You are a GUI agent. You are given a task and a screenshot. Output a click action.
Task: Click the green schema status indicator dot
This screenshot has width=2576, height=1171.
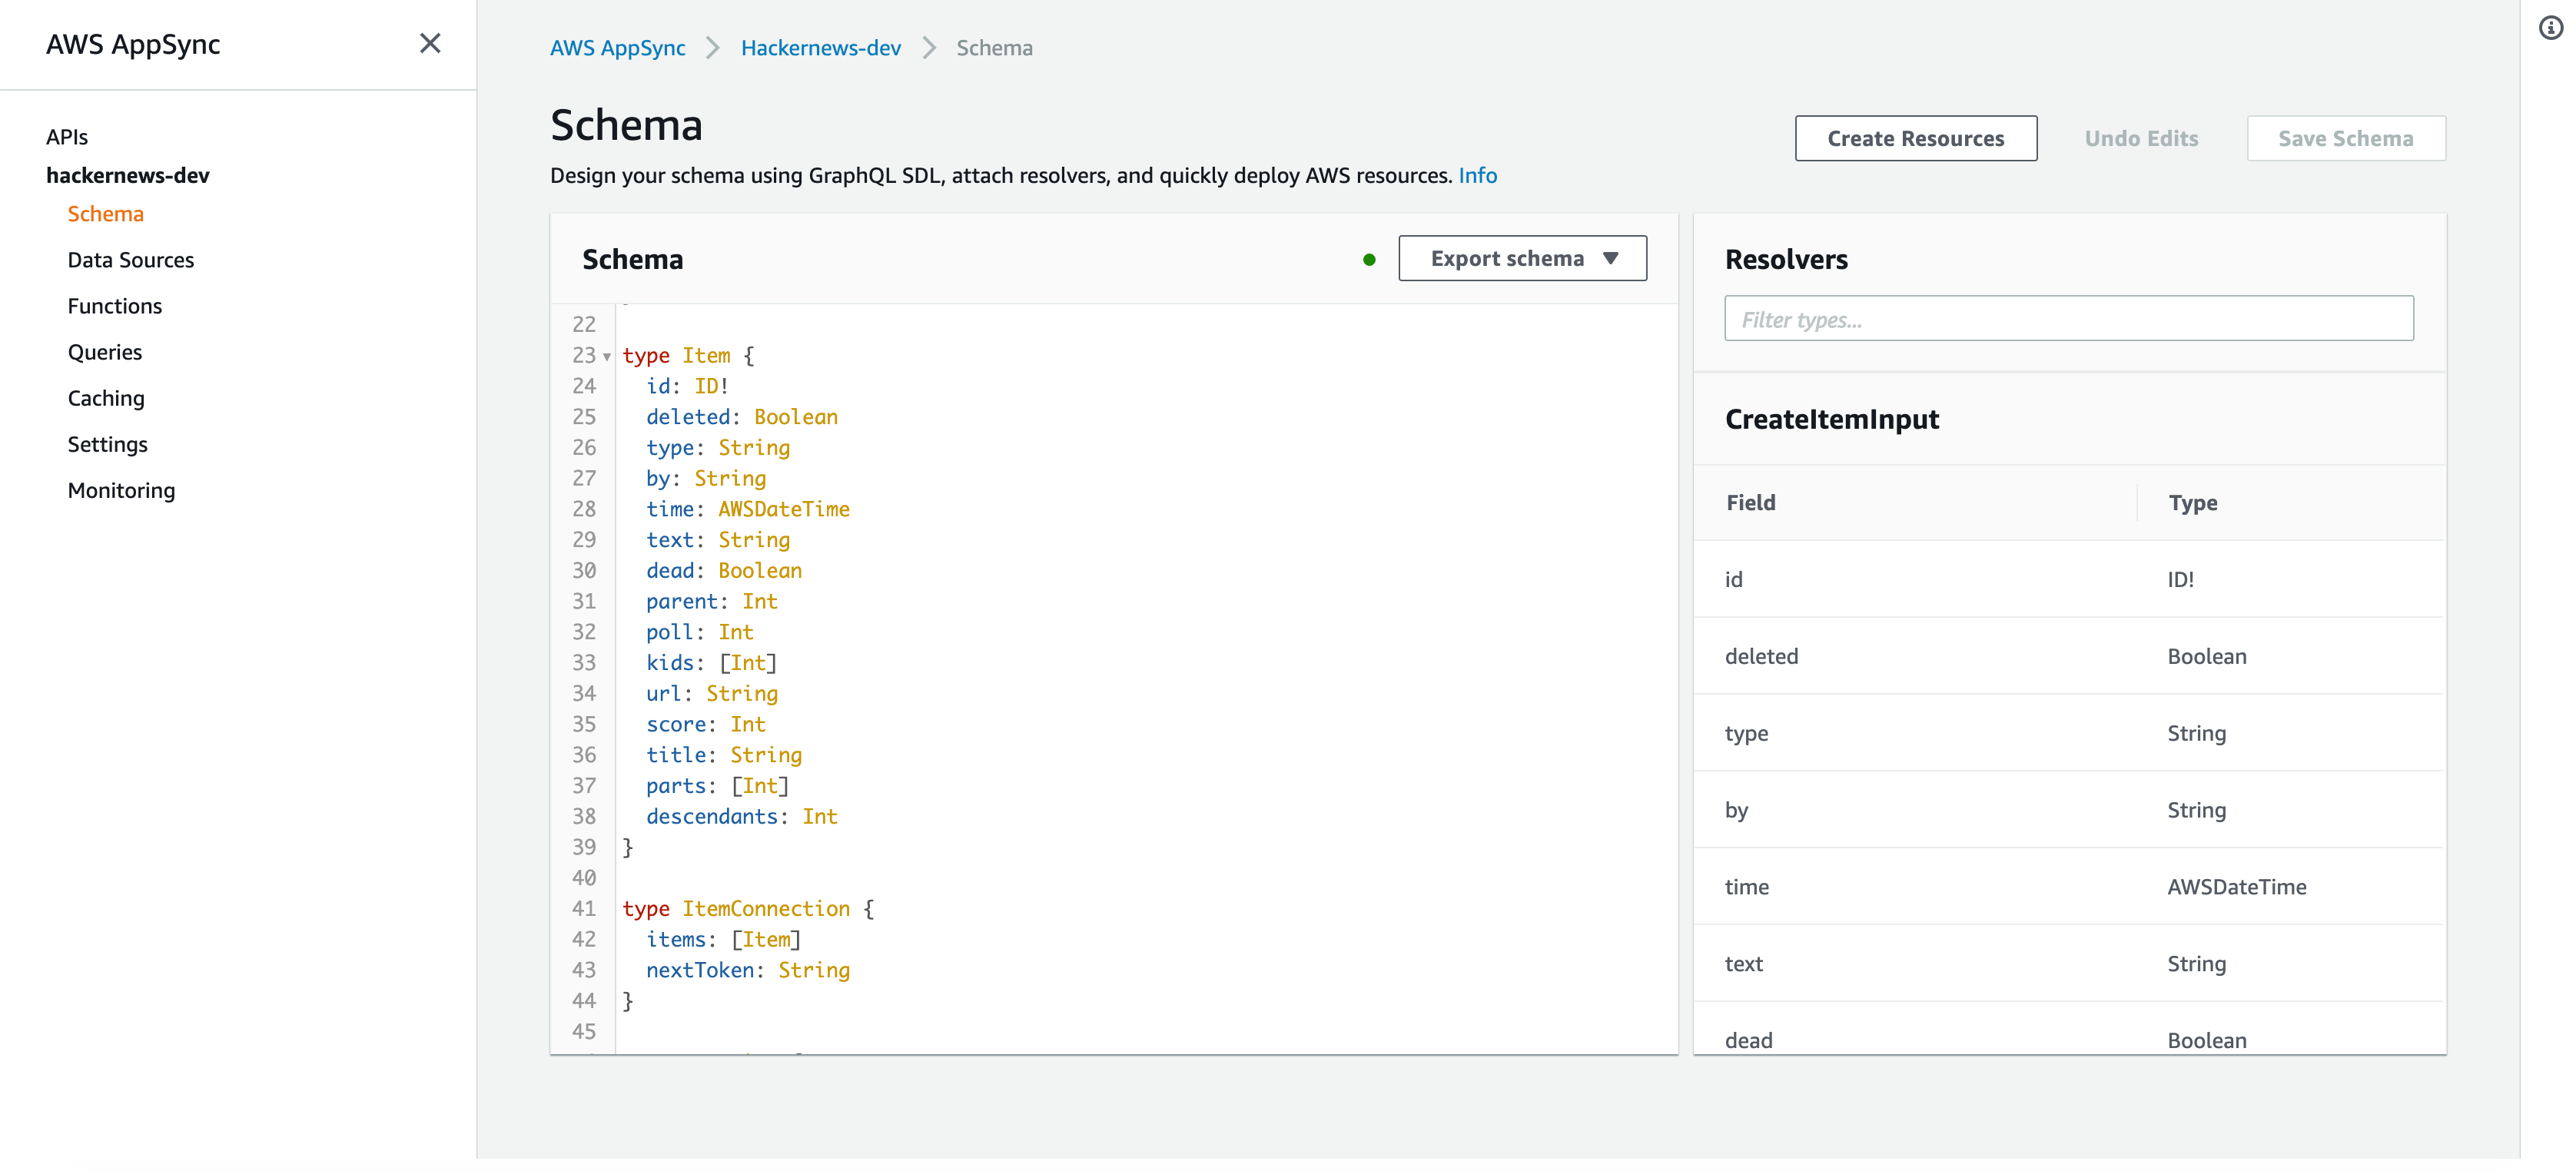(x=1369, y=260)
